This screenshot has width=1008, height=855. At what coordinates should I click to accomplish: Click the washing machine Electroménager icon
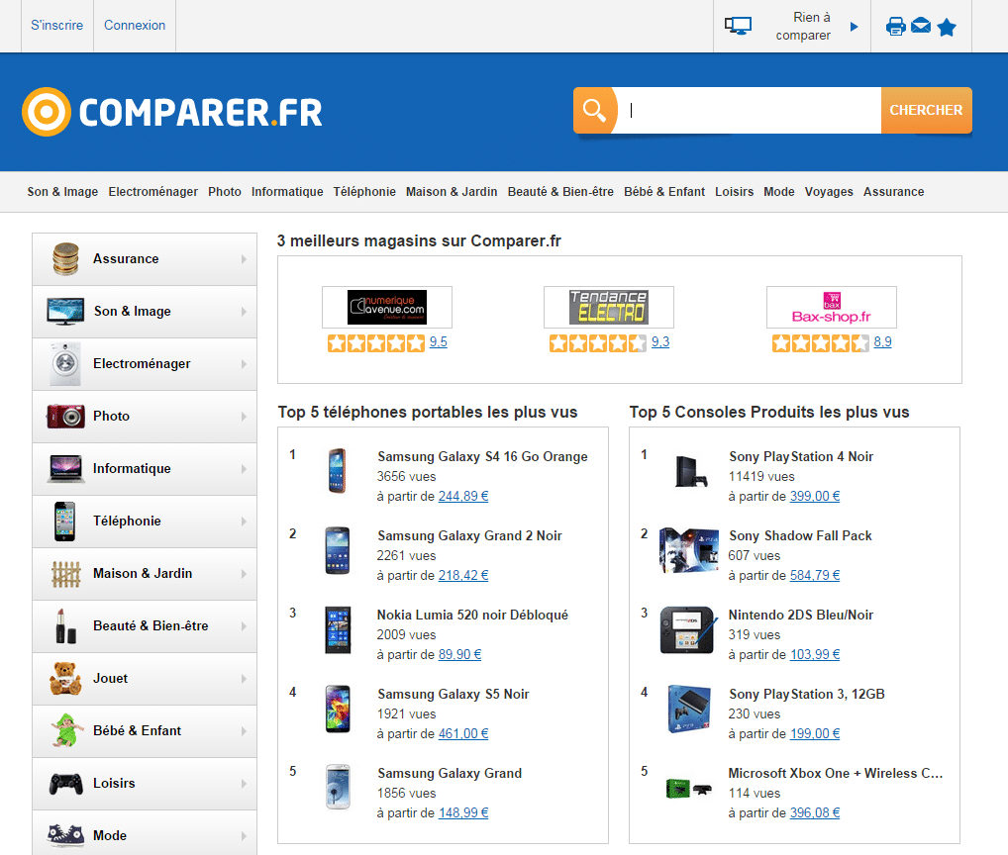tap(65, 364)
